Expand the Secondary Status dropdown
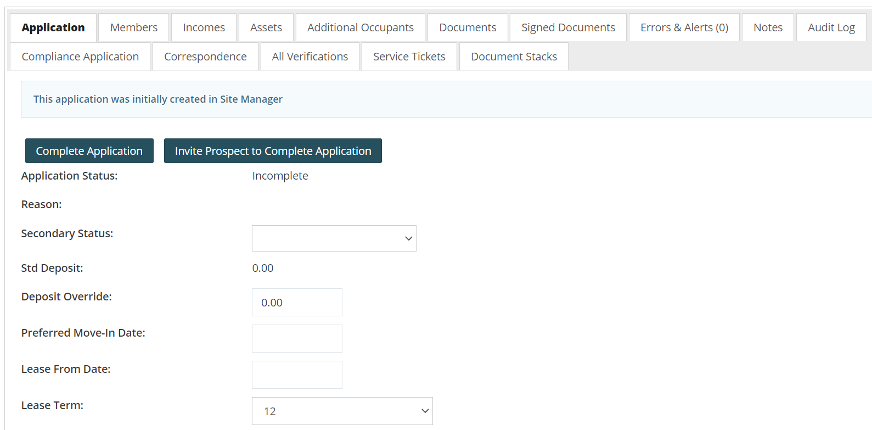Viewport: 872px width, 430px height. point(334,238)
